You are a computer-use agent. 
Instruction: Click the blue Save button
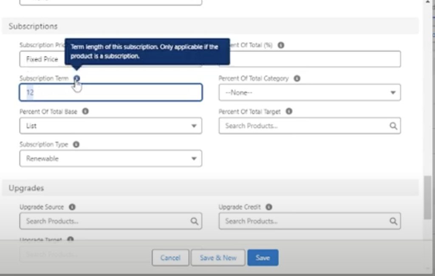[x=263, y=258]
